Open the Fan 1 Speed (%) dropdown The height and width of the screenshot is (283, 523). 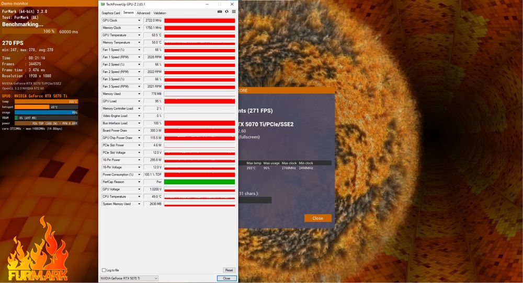pos(139,50)
